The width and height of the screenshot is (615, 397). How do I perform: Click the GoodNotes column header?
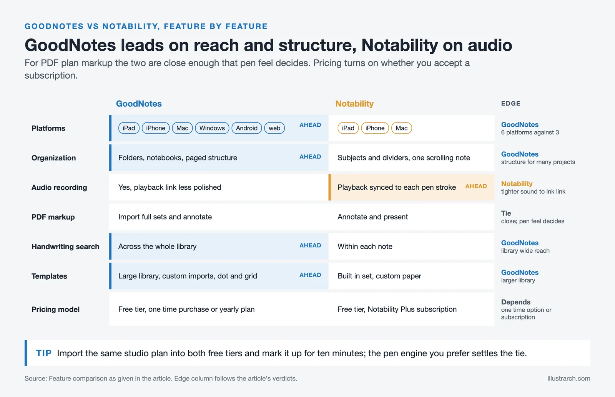click(139, 104)
